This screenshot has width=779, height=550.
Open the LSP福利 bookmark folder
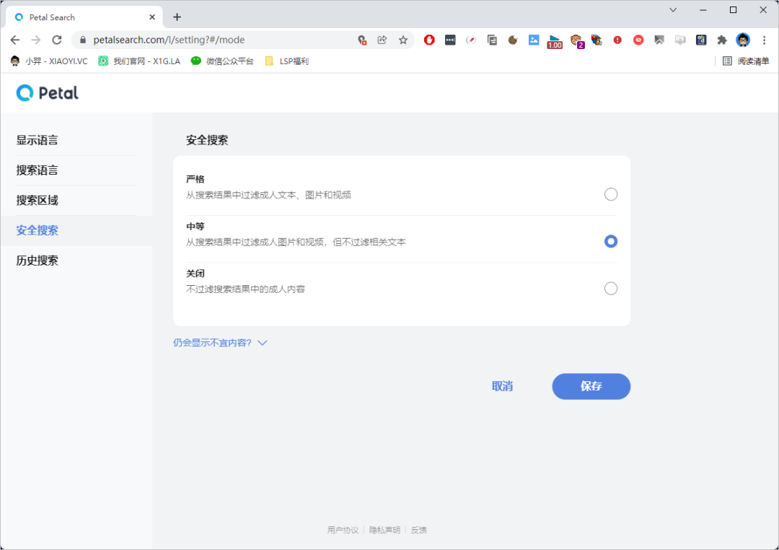pos(286,61)
